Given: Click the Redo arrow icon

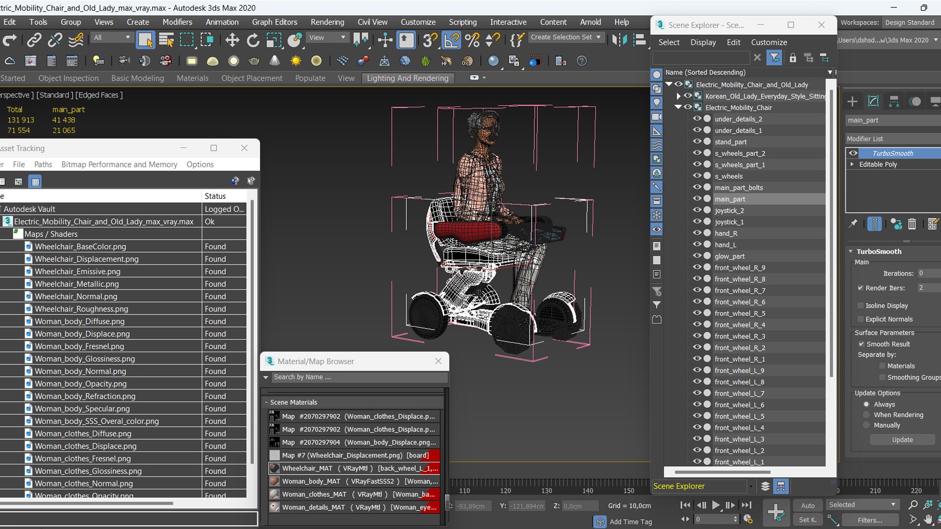Looking at the screenshot, I should (x=9, y=40).
